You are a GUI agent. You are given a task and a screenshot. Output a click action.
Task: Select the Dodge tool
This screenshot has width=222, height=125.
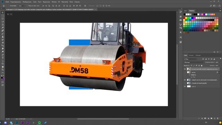tap(2, 52)
